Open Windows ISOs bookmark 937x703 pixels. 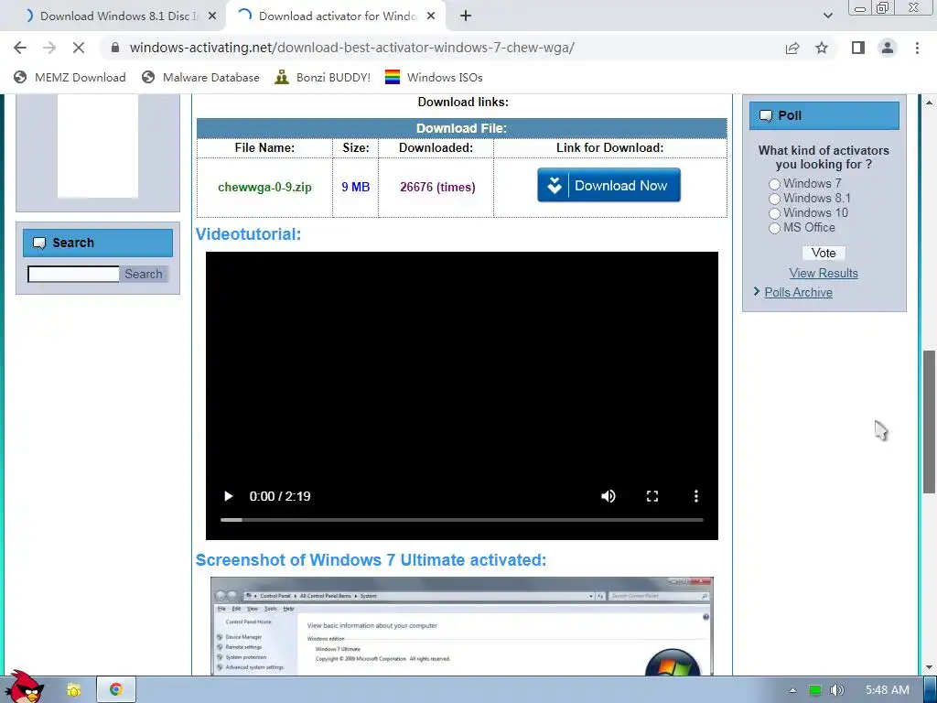pos(434,77)
